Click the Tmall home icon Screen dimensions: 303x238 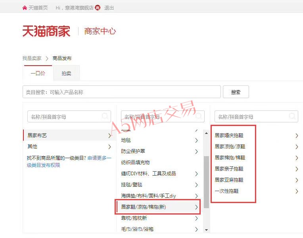click(x=25, y=8)
